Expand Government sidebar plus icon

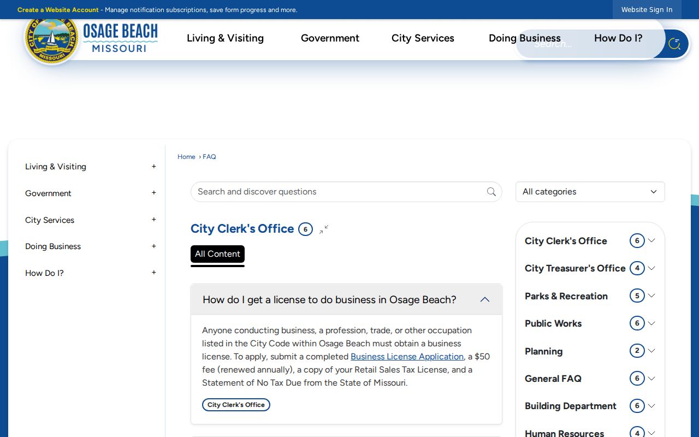154,193
